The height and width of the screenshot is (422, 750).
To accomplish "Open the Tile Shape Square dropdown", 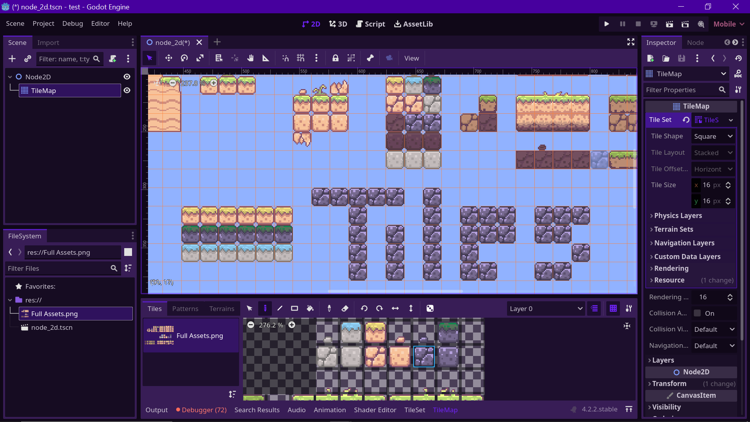I will pos(713,136).
